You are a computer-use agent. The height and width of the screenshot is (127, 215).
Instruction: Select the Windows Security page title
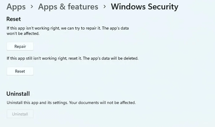pos(145,7)
